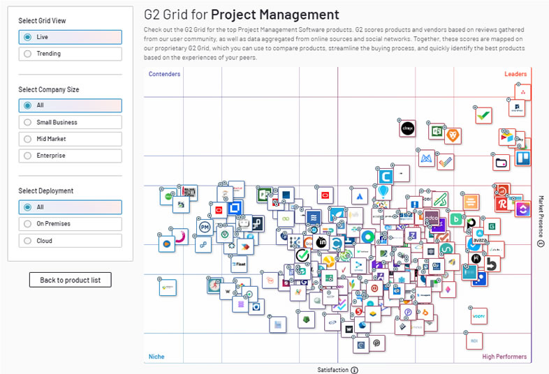Open the Satisfaction axis info icon
The width and height of the screenshot is (549, 374).
(x=354, y=370)
